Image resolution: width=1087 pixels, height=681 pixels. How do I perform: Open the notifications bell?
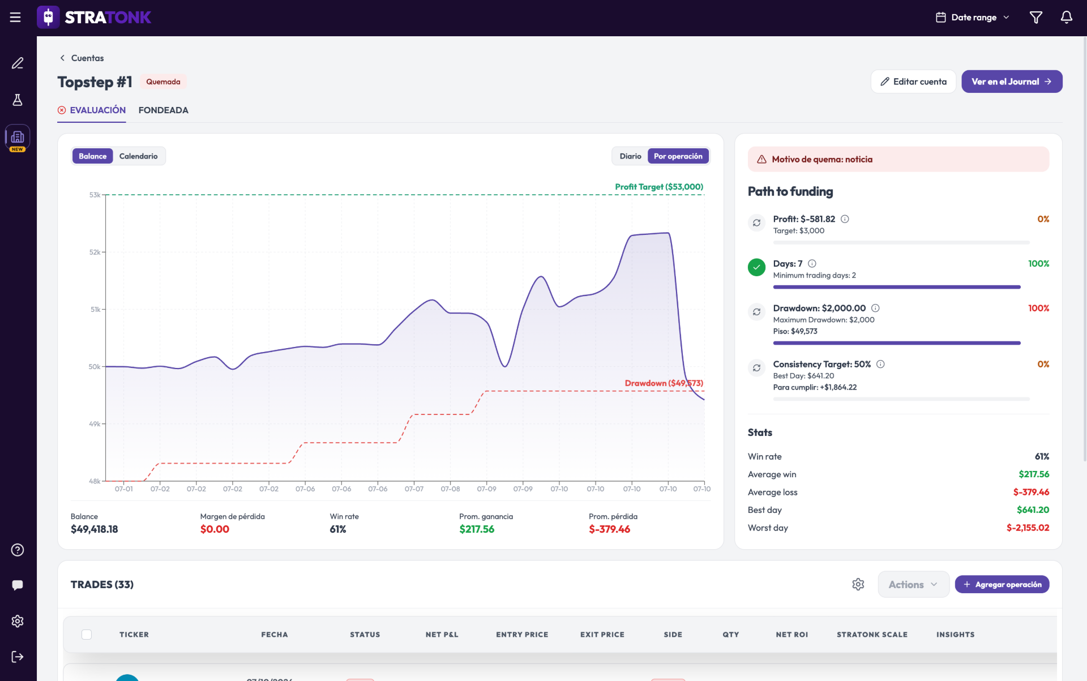pos(1066,18)
